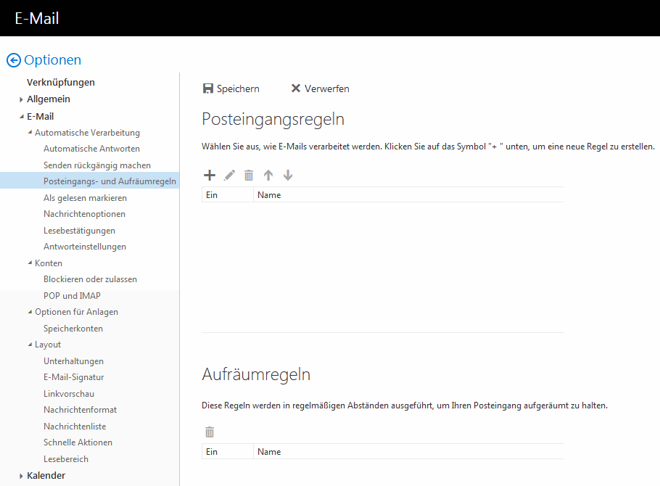Image resolution: width=660 pixels, height=486 pixels.
Task: Open E-Mail-Signatur settings
Action: pyautogui.click(x=73, y=377)
